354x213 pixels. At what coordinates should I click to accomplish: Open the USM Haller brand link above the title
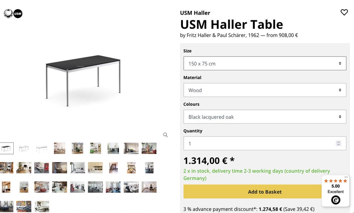(x=195, y=13)
